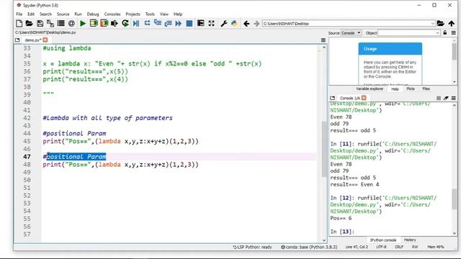Open Preferences wrench icon
The width and height of the screenshot is (461, 259).
click(224, 24)
